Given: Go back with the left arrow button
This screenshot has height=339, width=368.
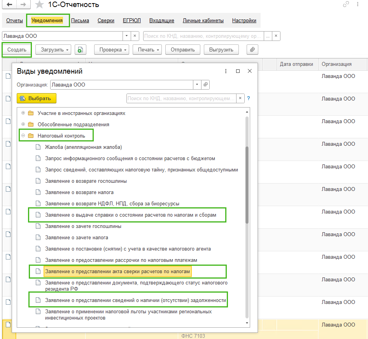Looking at the screenshot, I should (9, 4).
